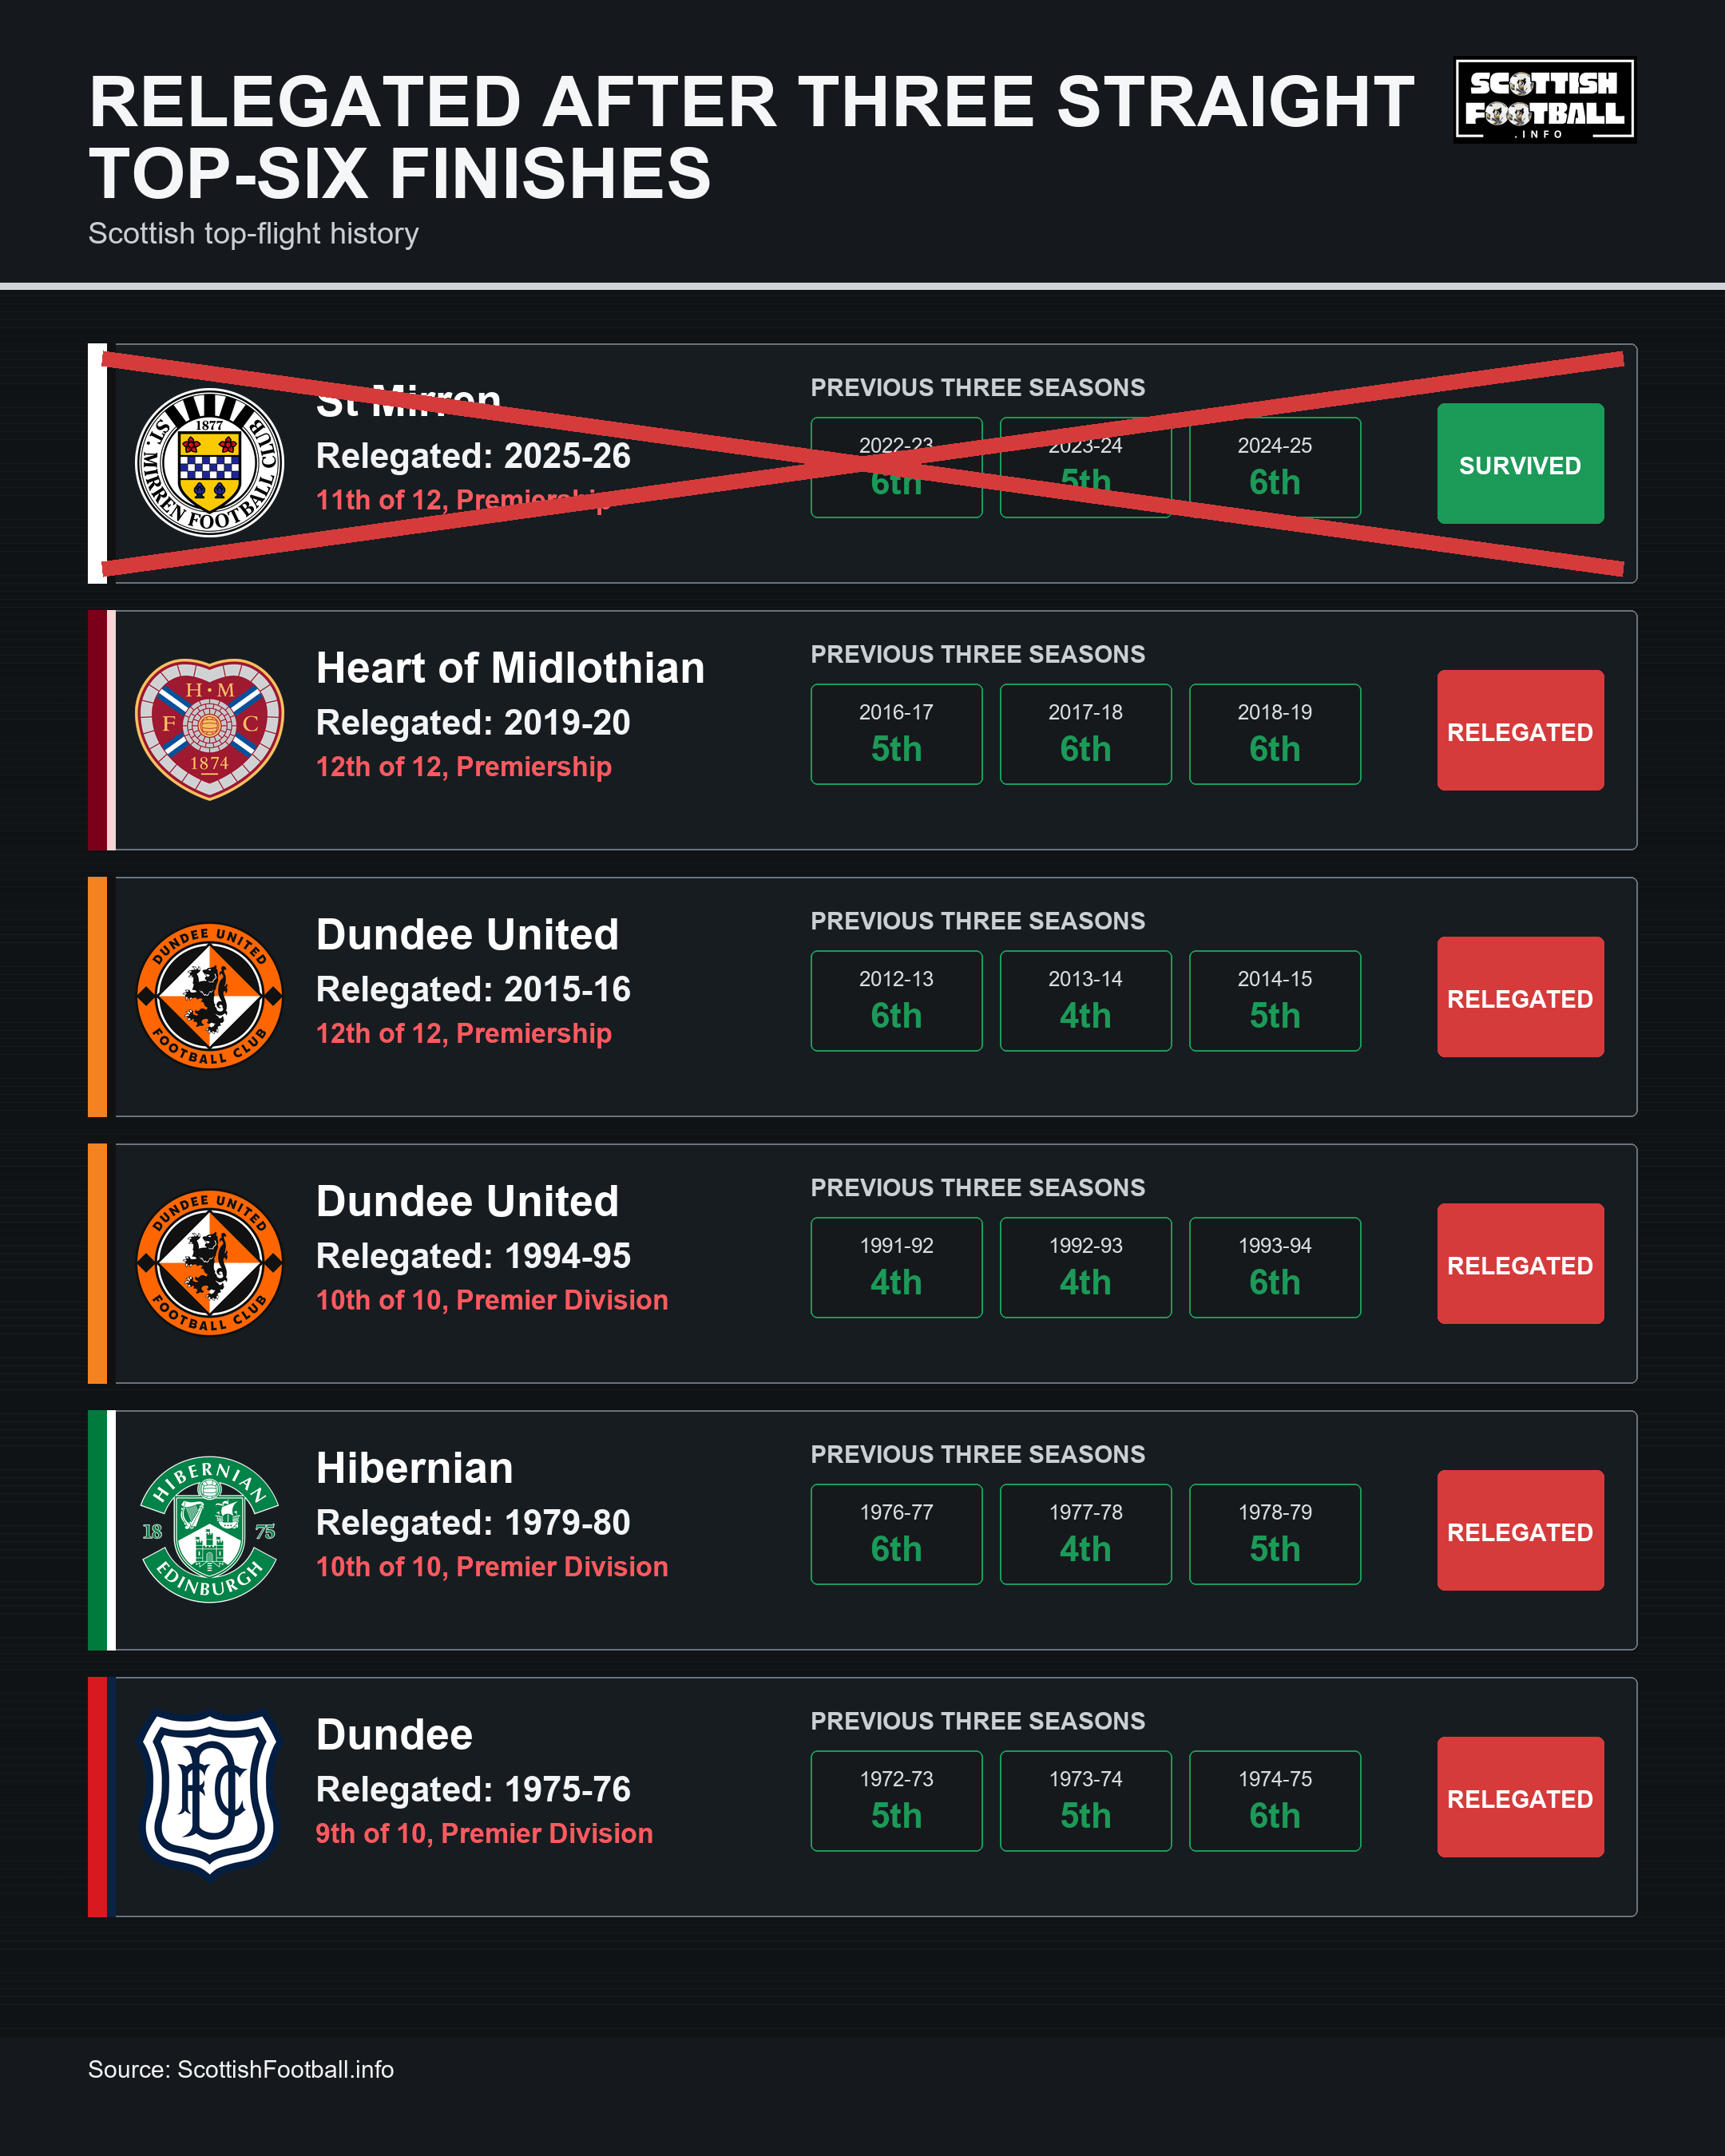Image resolution: width=1725 pixels, height=2156 pixels.
Task: Click the Dundee FC shield crest
Action: click(209, 1796)
